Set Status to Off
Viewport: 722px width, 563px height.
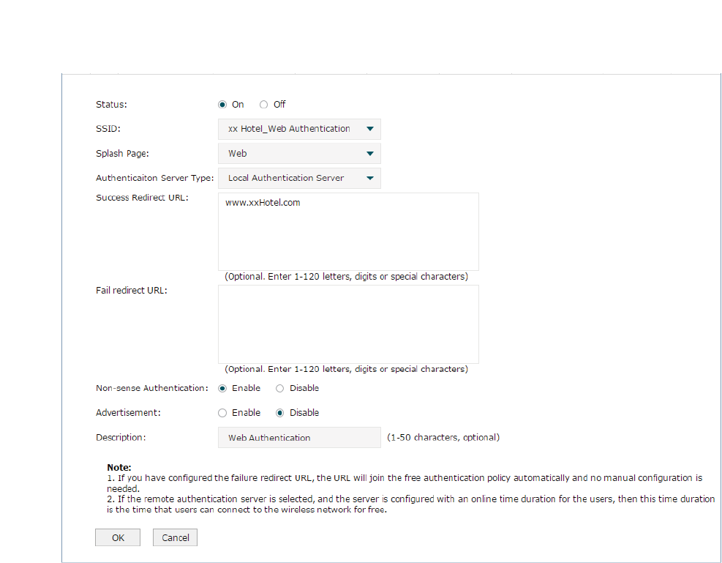tap(263, 105)
